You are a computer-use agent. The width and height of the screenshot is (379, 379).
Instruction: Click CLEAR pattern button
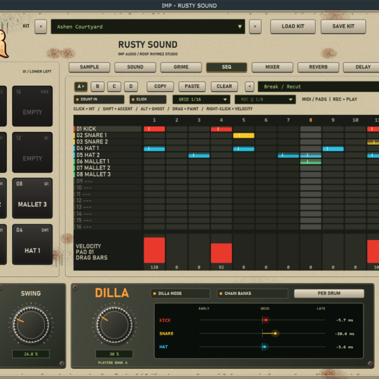tap(224, 87)
